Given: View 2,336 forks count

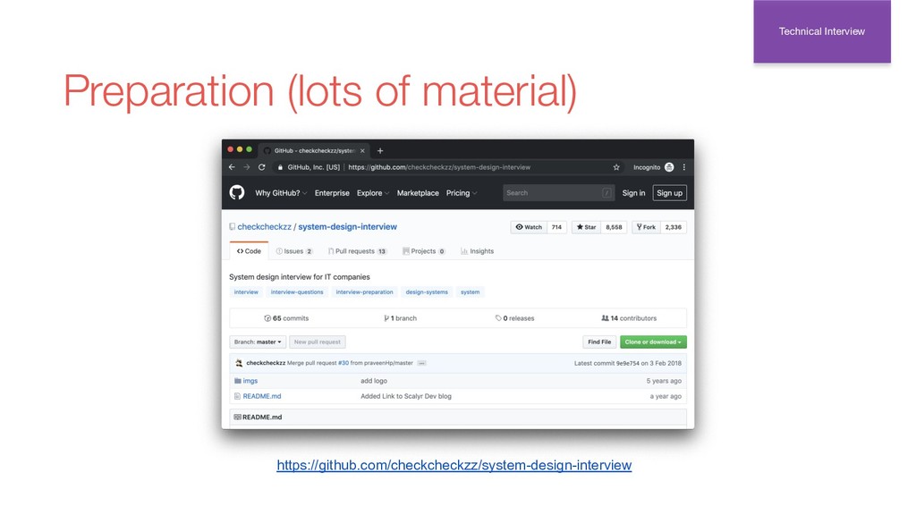Looking at the screenshot, I should pyautogui.click(x=673, y=227).
